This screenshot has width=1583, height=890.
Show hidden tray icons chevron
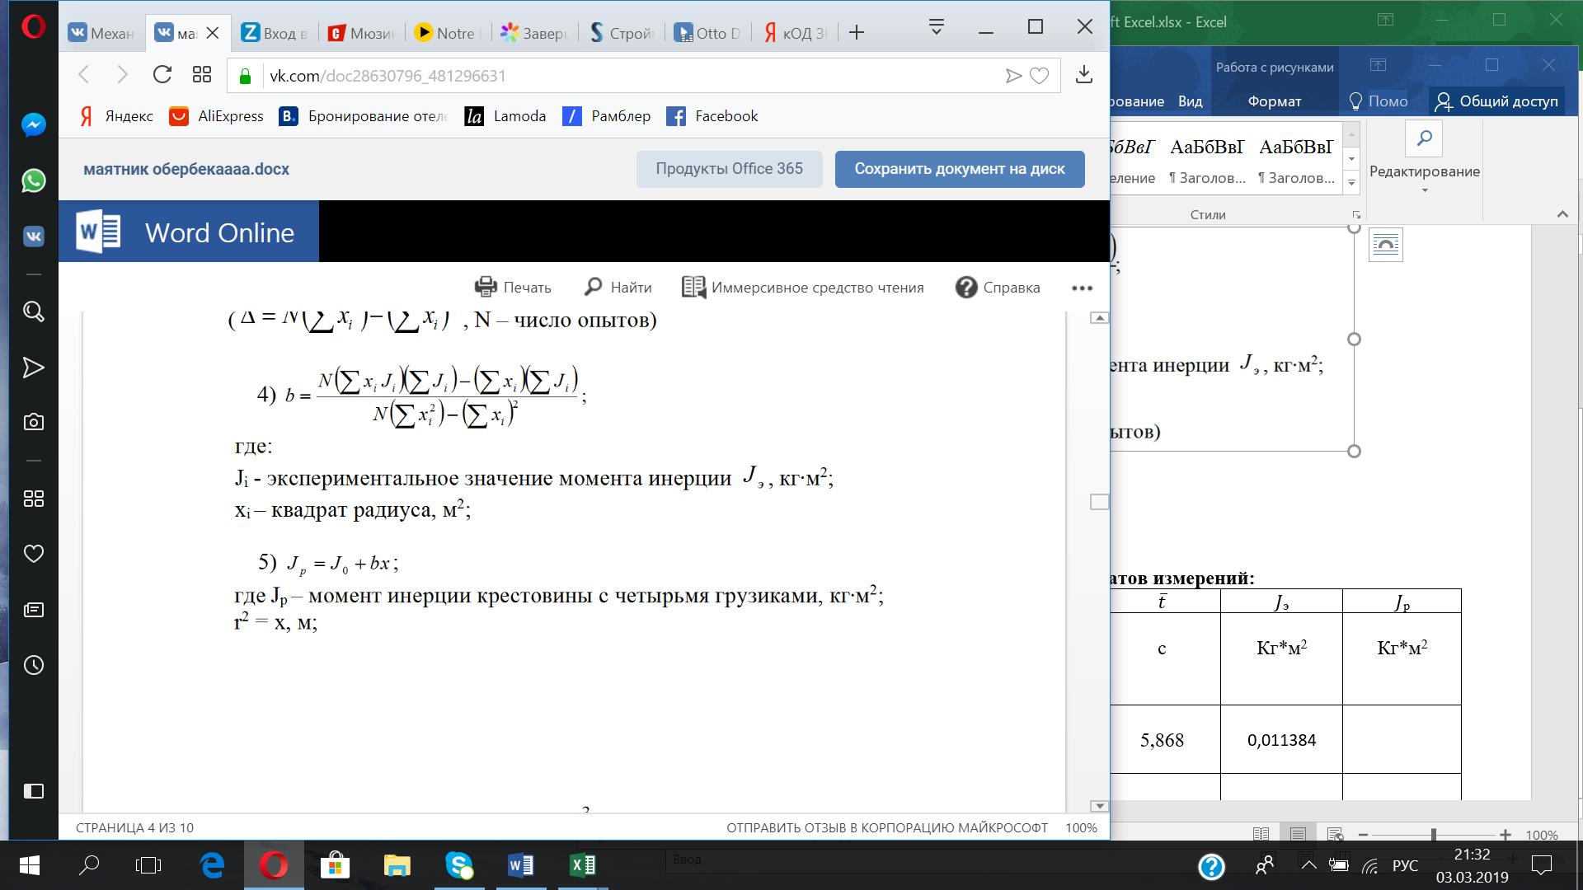pos(1308,864)
